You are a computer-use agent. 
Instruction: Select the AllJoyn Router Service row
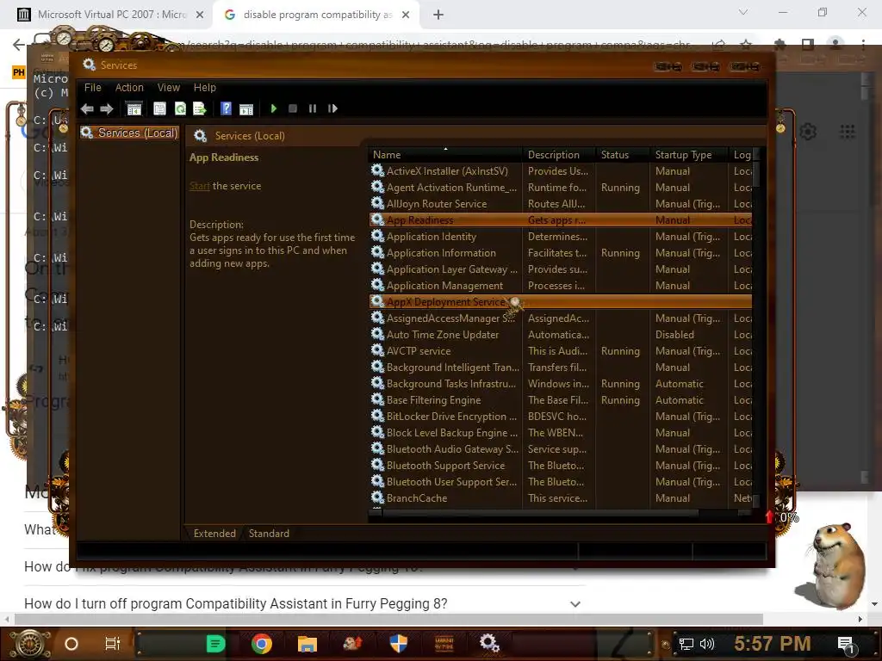coord(560,203)
